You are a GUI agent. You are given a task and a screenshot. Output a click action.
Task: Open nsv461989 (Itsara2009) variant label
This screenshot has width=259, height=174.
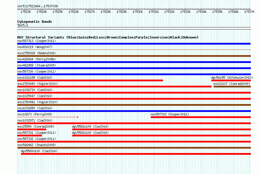pos(37,65)
